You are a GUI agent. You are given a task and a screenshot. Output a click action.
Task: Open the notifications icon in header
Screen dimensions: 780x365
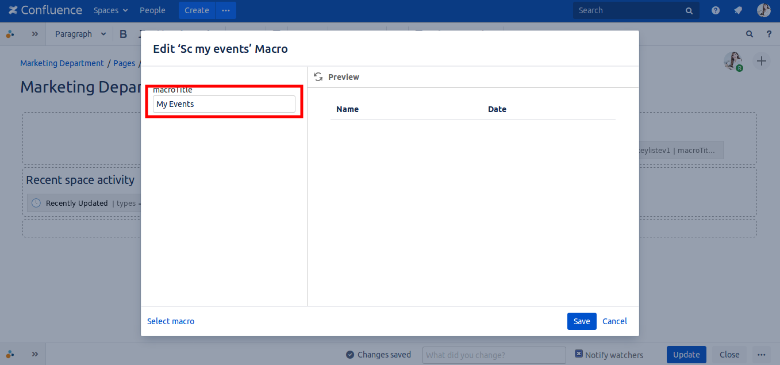click(x=738, y=10)
